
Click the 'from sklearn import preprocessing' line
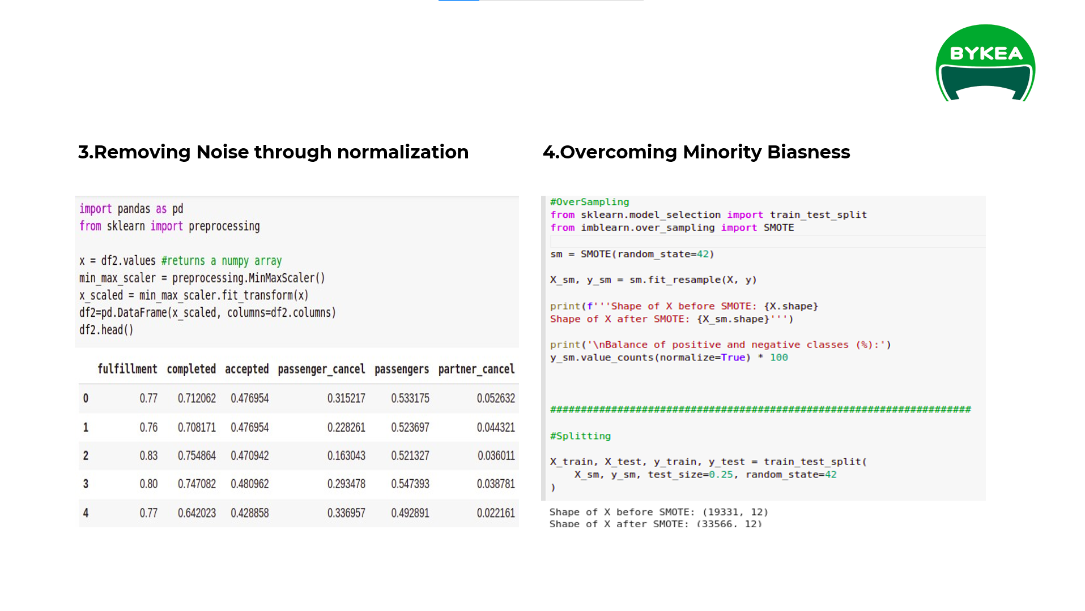169,226
